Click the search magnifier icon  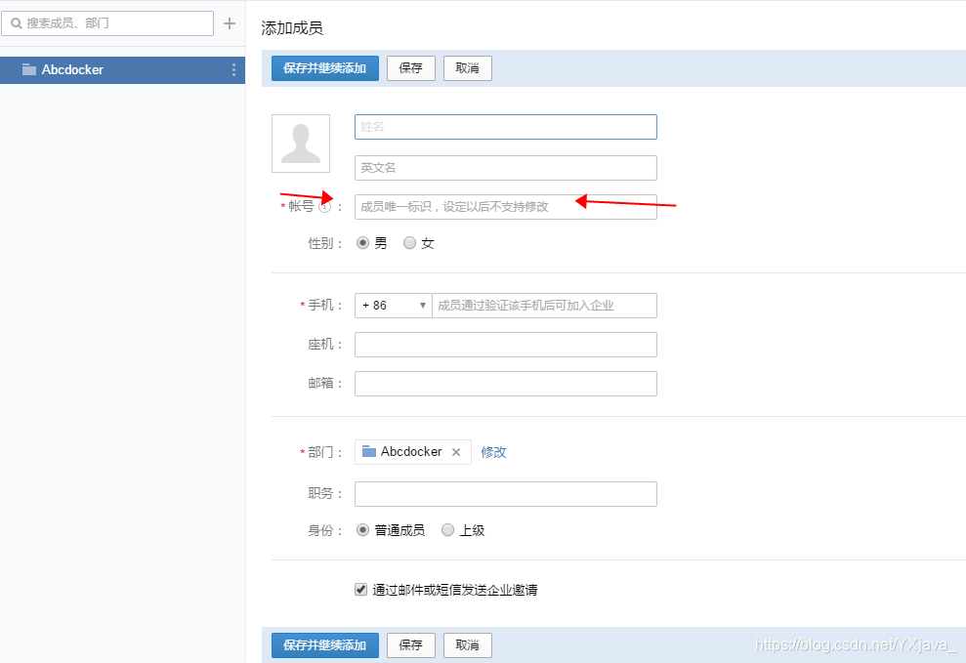click(x=16, y=23)
